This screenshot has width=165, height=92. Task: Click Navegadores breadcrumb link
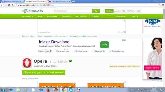[75, 36]
